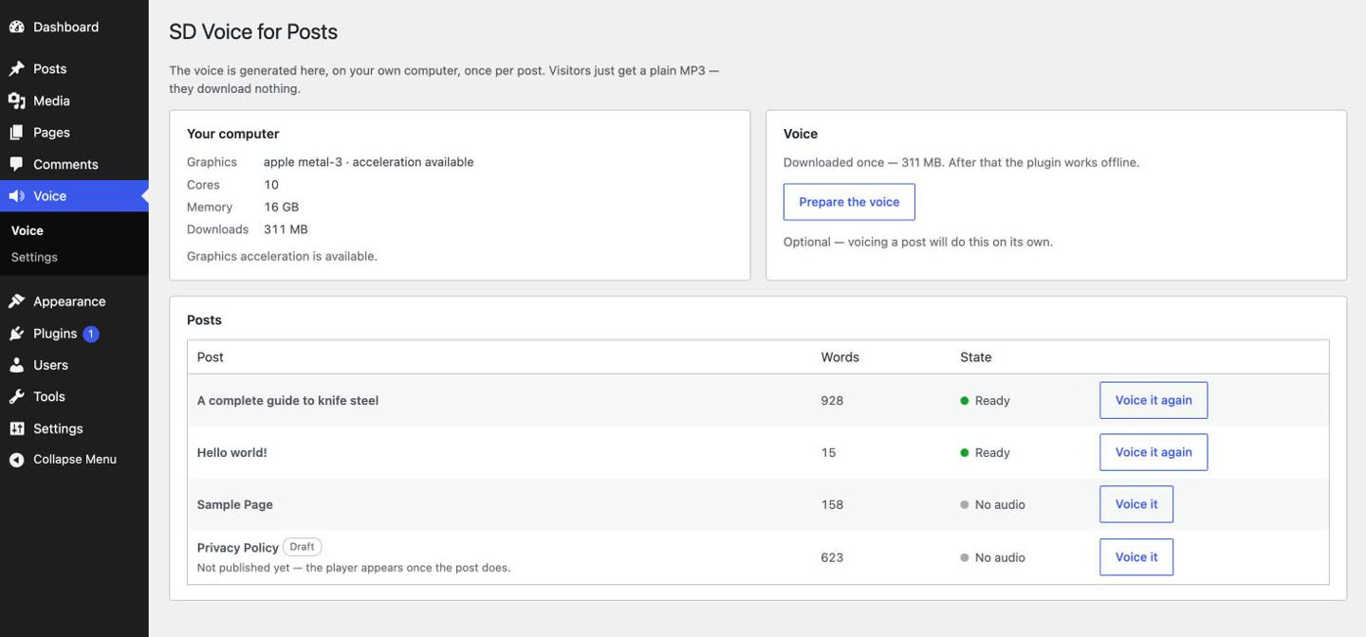Screen dimensions: 1366x637
Task: Click the Posts pushpin icon
Action: click(x=16, y=68)
